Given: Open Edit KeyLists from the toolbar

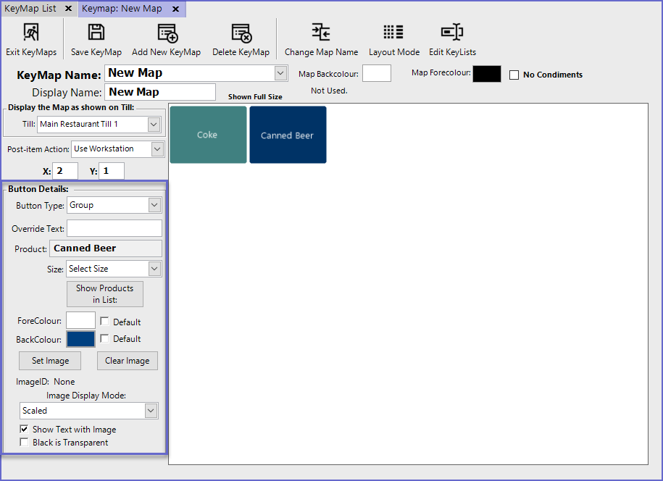Looking at the screenshot, I should (x=452, y=33).
